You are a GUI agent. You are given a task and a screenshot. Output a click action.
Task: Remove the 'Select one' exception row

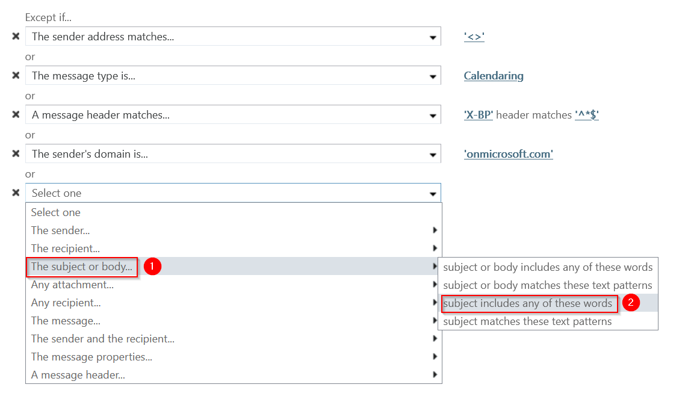[16, 193]
